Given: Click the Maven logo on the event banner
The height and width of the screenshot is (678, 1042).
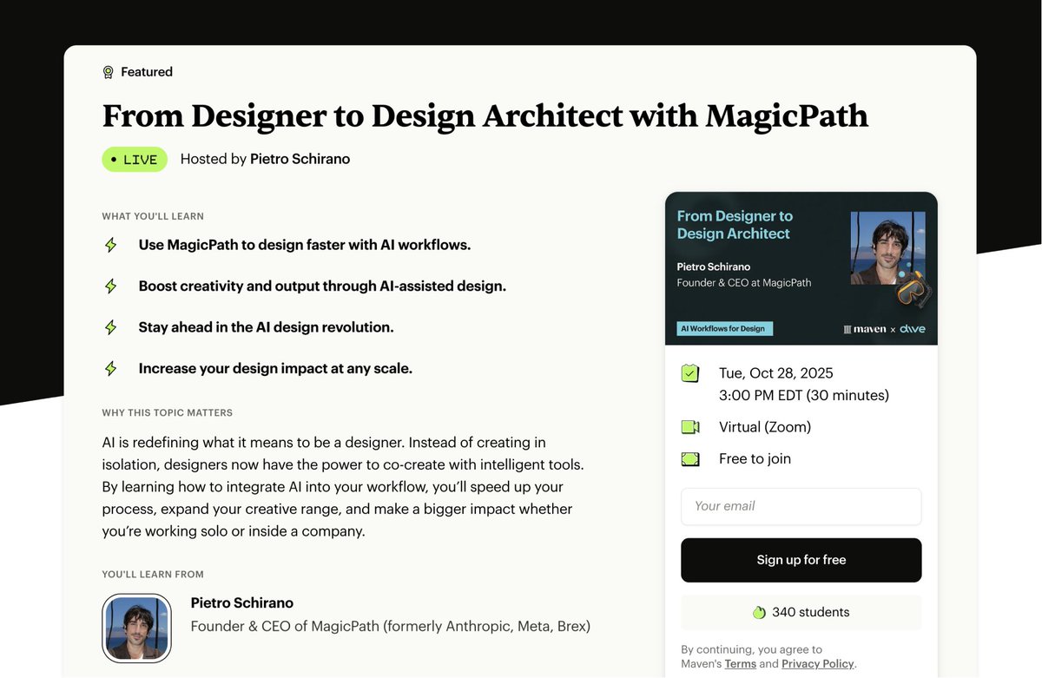Looking at the screenshot, I should (865, 329).
